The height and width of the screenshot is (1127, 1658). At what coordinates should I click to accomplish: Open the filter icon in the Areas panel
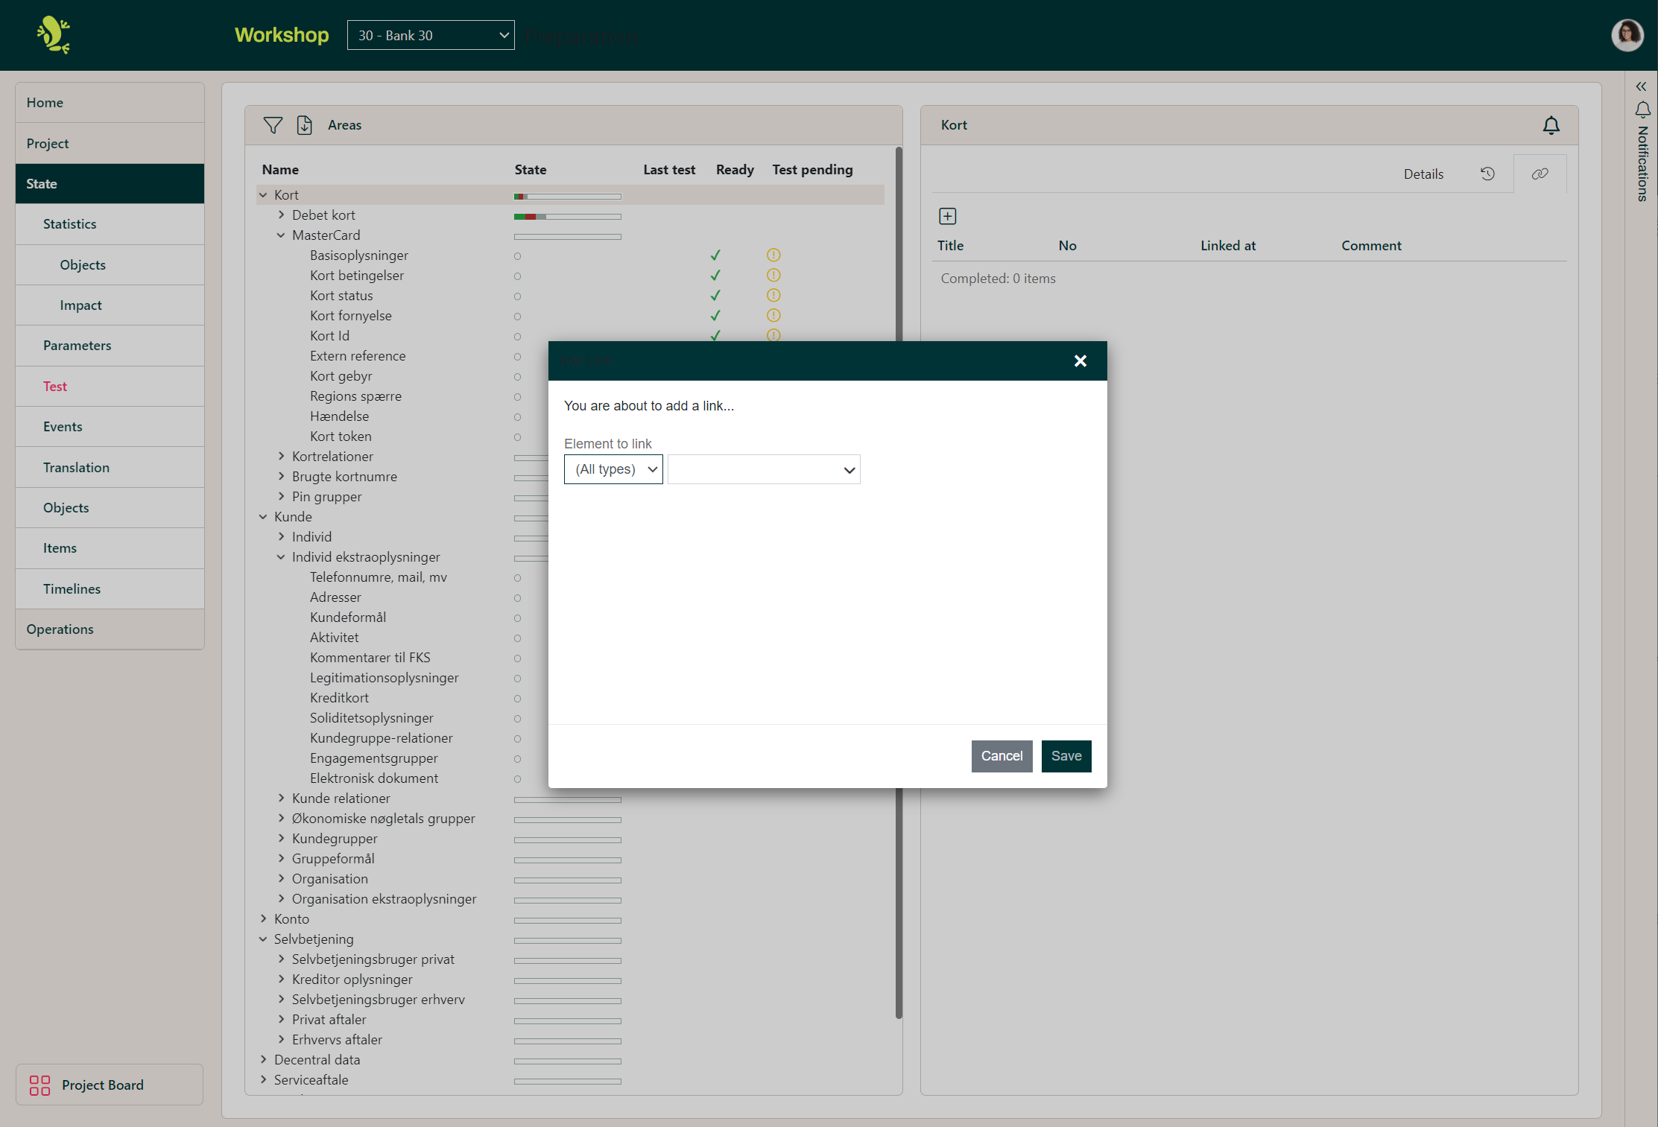(x=273, y=124)
